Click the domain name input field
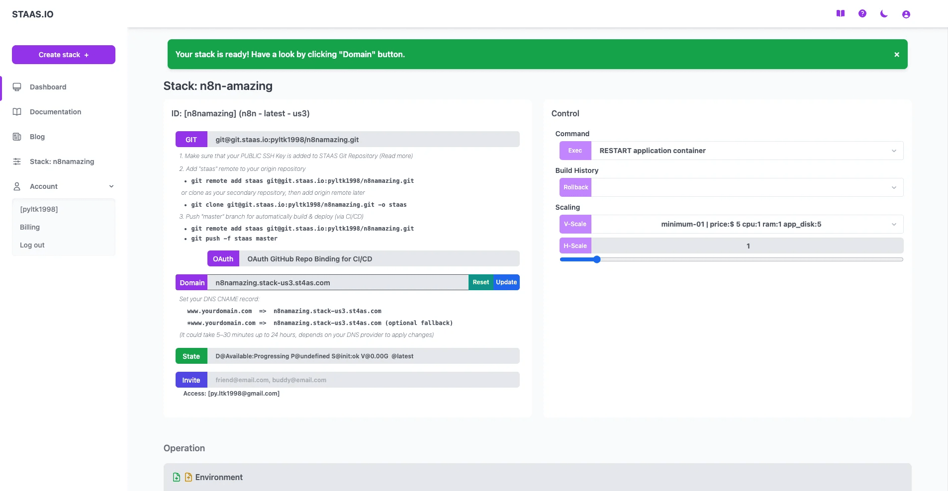The width and height of the screenshot is (948, 491). [338, 283]
